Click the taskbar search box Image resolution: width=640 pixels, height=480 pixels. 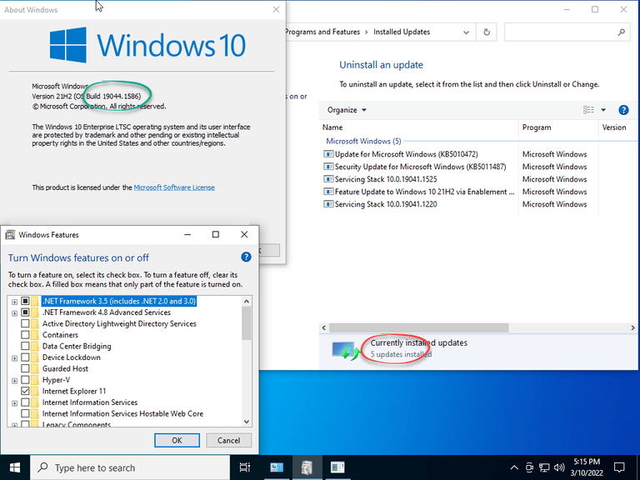(130, 467)
